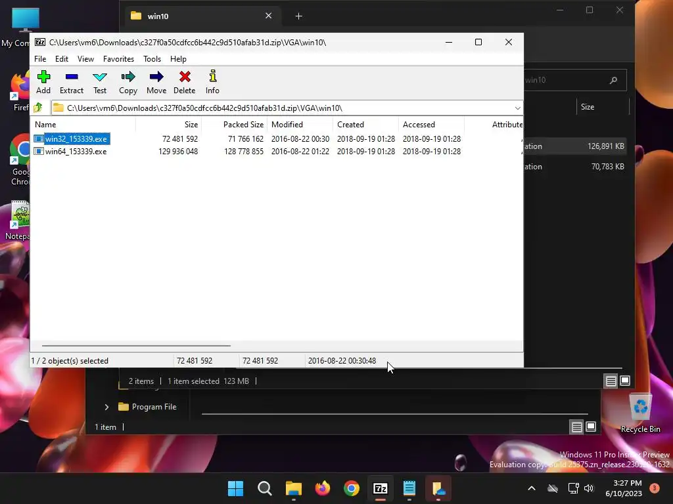Click the 7-Zip address path field

pos(283,108)
